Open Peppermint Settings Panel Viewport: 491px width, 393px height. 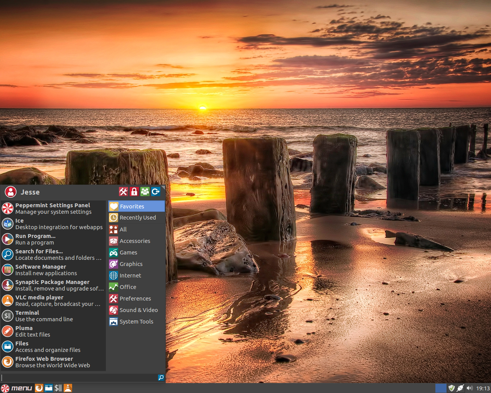click(x=53, y=208)
